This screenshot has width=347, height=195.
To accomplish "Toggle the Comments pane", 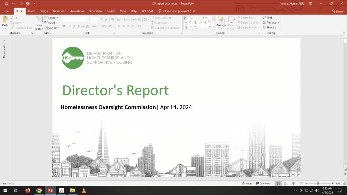I will click(x=263, y=183).
